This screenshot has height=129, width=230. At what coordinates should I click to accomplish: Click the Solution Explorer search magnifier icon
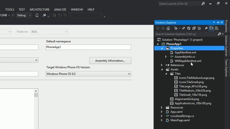[x=219, y=34]
